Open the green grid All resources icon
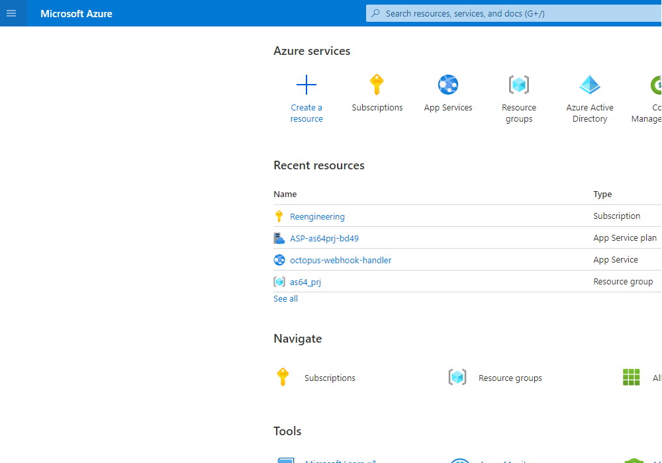662x463 pixels. pyautogui.click(x=631, y=377)
